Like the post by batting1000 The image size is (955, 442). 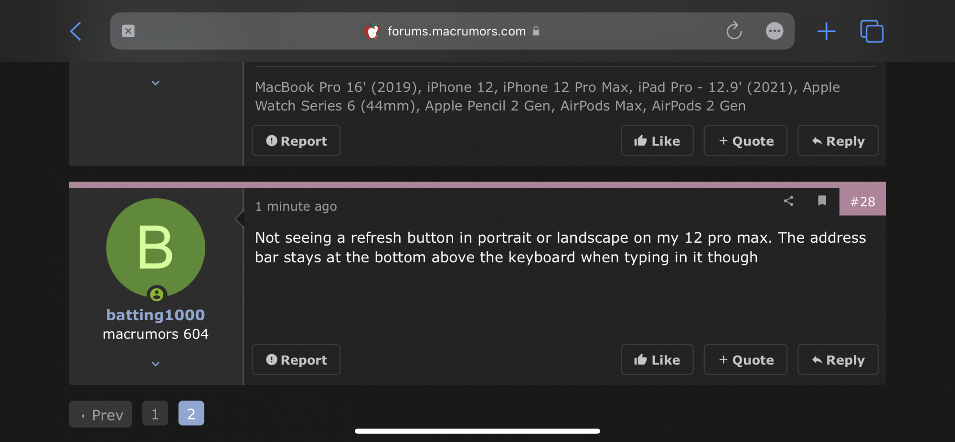coord(657,360)
